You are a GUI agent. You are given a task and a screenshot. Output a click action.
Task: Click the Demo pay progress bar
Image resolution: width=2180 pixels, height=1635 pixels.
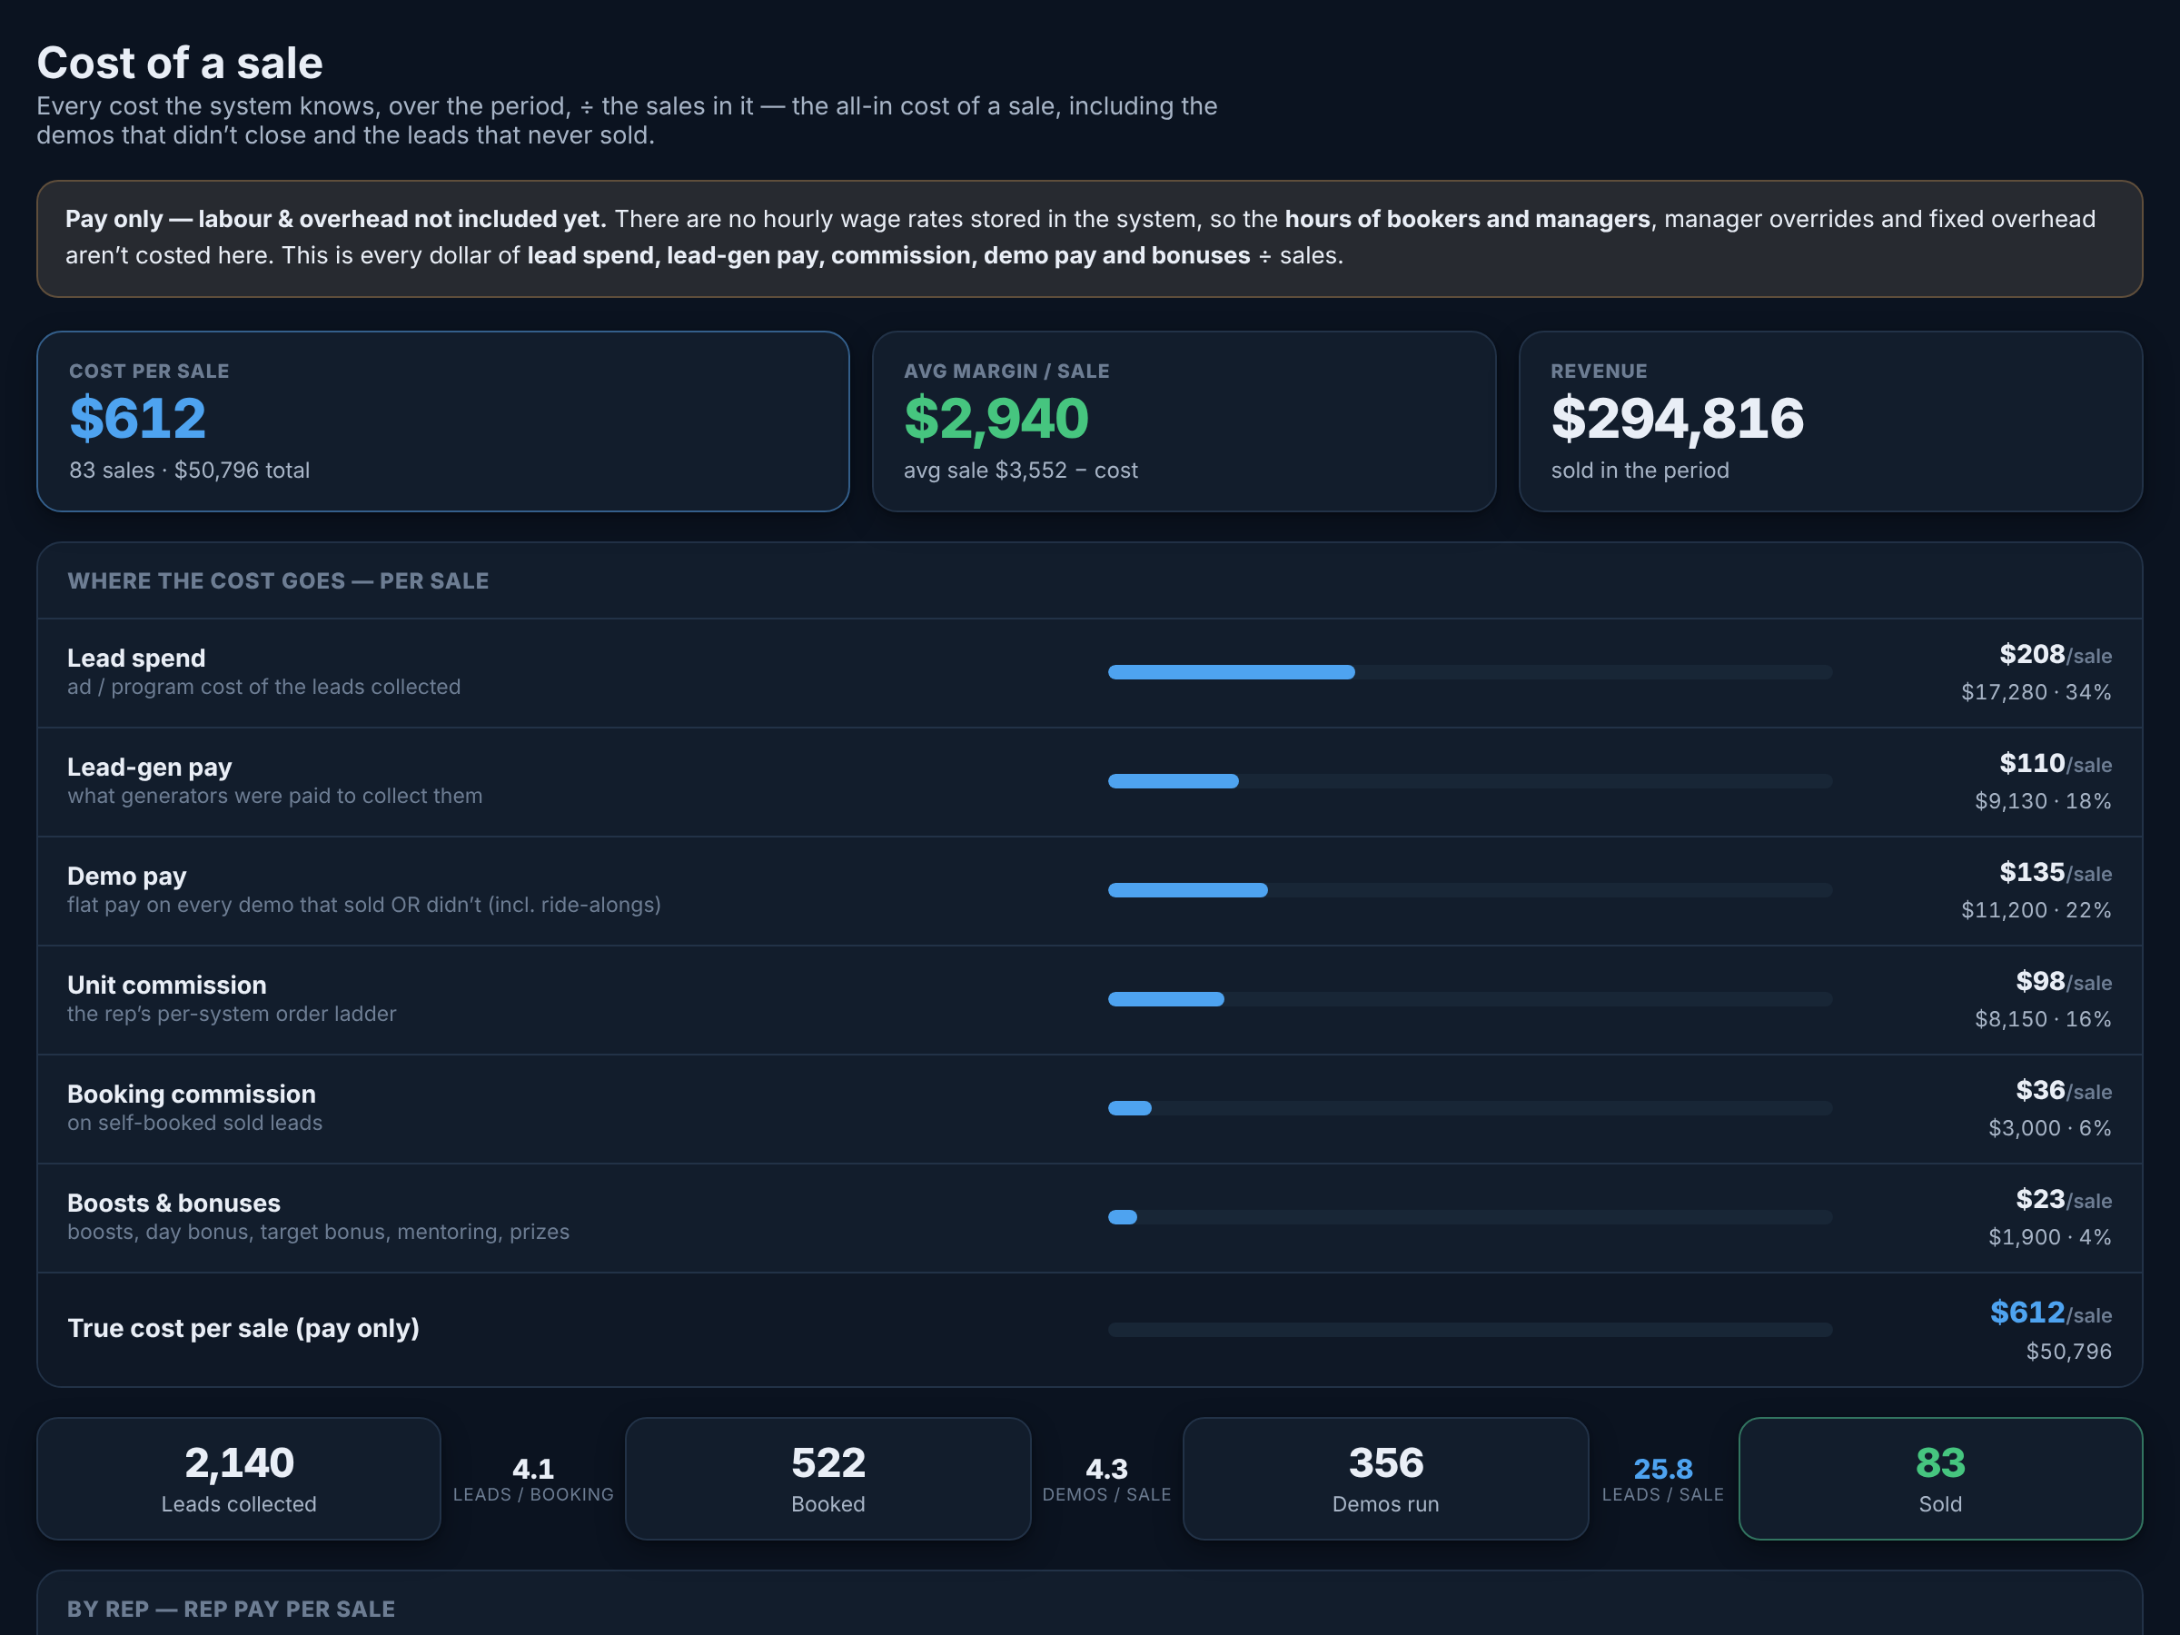1470,890
